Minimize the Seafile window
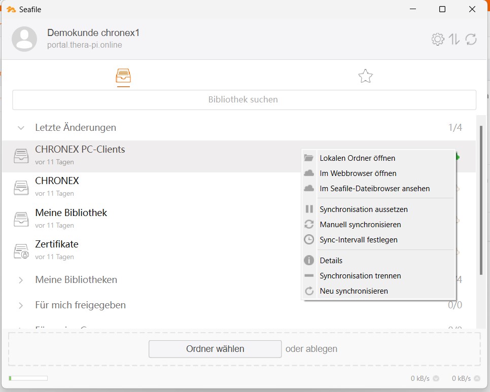This screenshot has width=490, height=392. pyautogui.click(x=413, y=9)
